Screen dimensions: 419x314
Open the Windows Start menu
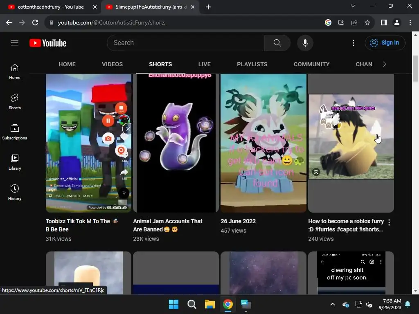pyautogui.click(x=173, y=304)
